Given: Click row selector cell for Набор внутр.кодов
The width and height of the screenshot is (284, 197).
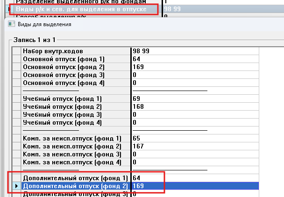Looking at the screenshot, I should click(16, 51).
